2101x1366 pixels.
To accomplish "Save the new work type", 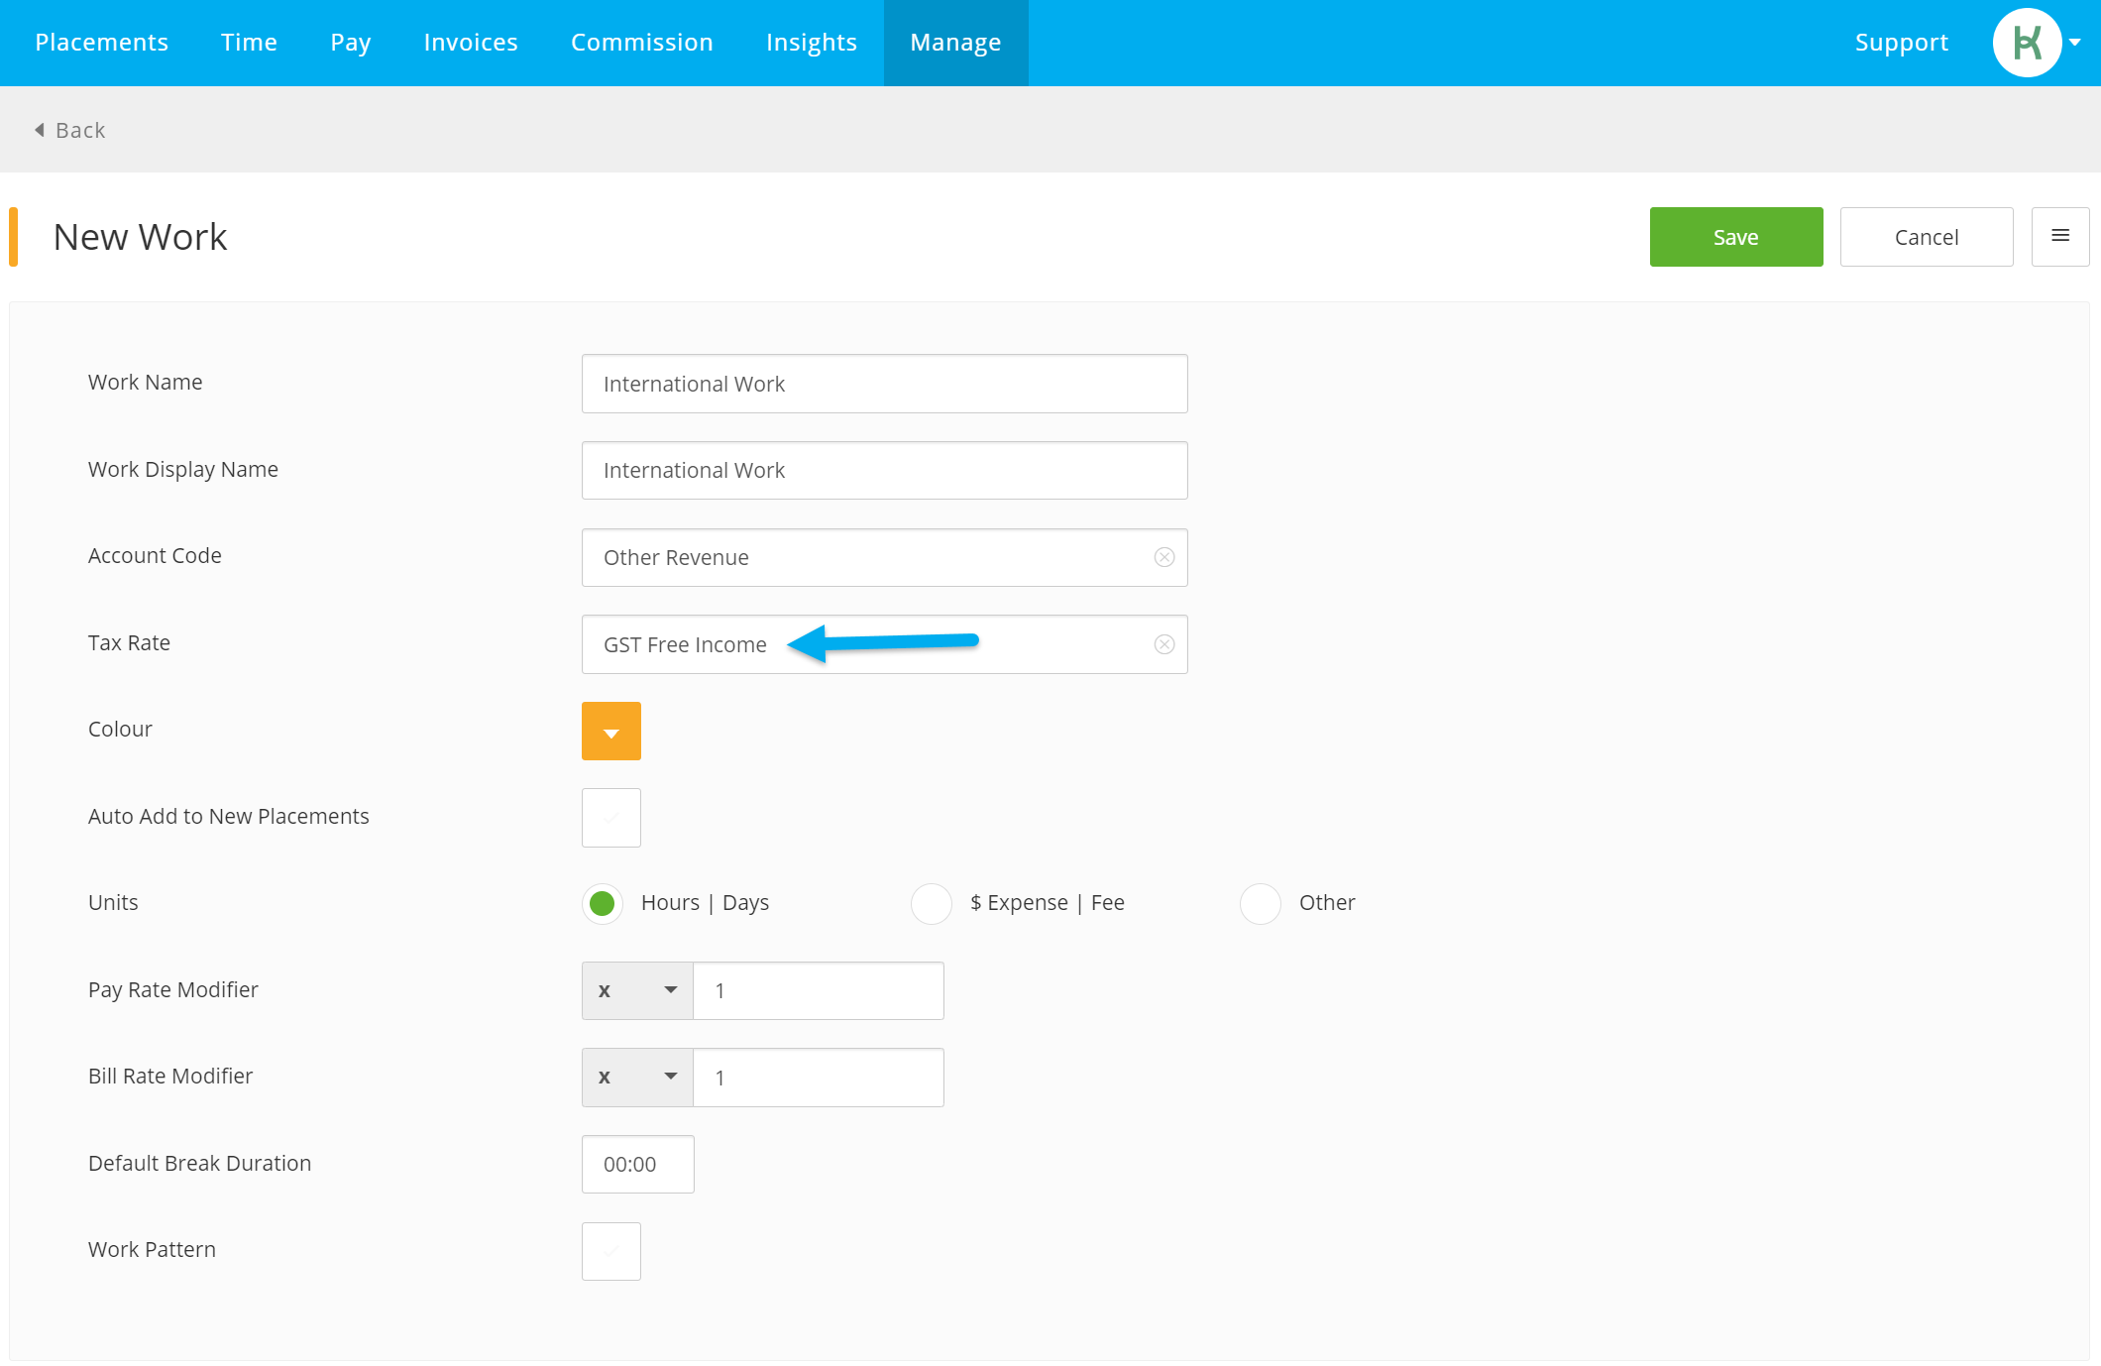I will (1736, 237).
